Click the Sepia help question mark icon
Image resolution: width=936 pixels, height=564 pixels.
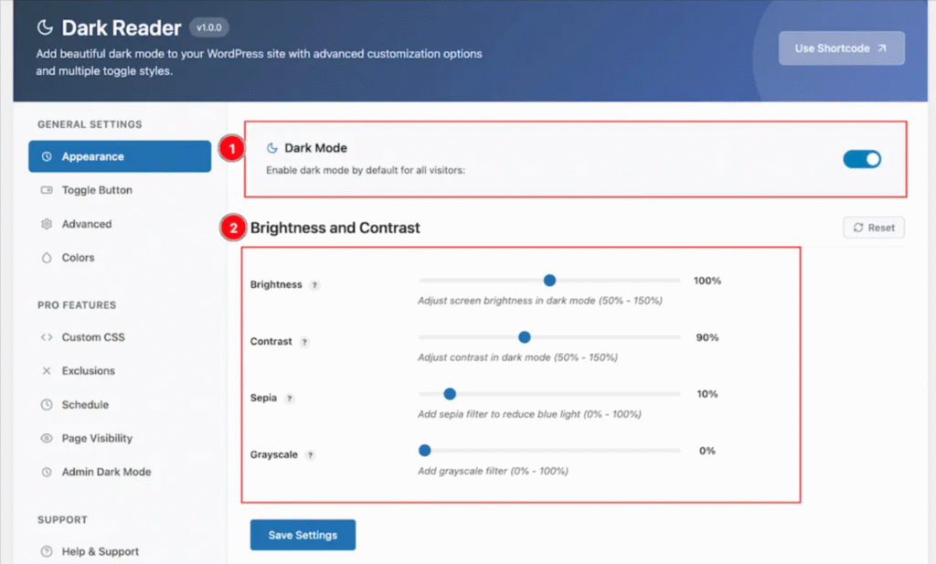pos(290,399)
